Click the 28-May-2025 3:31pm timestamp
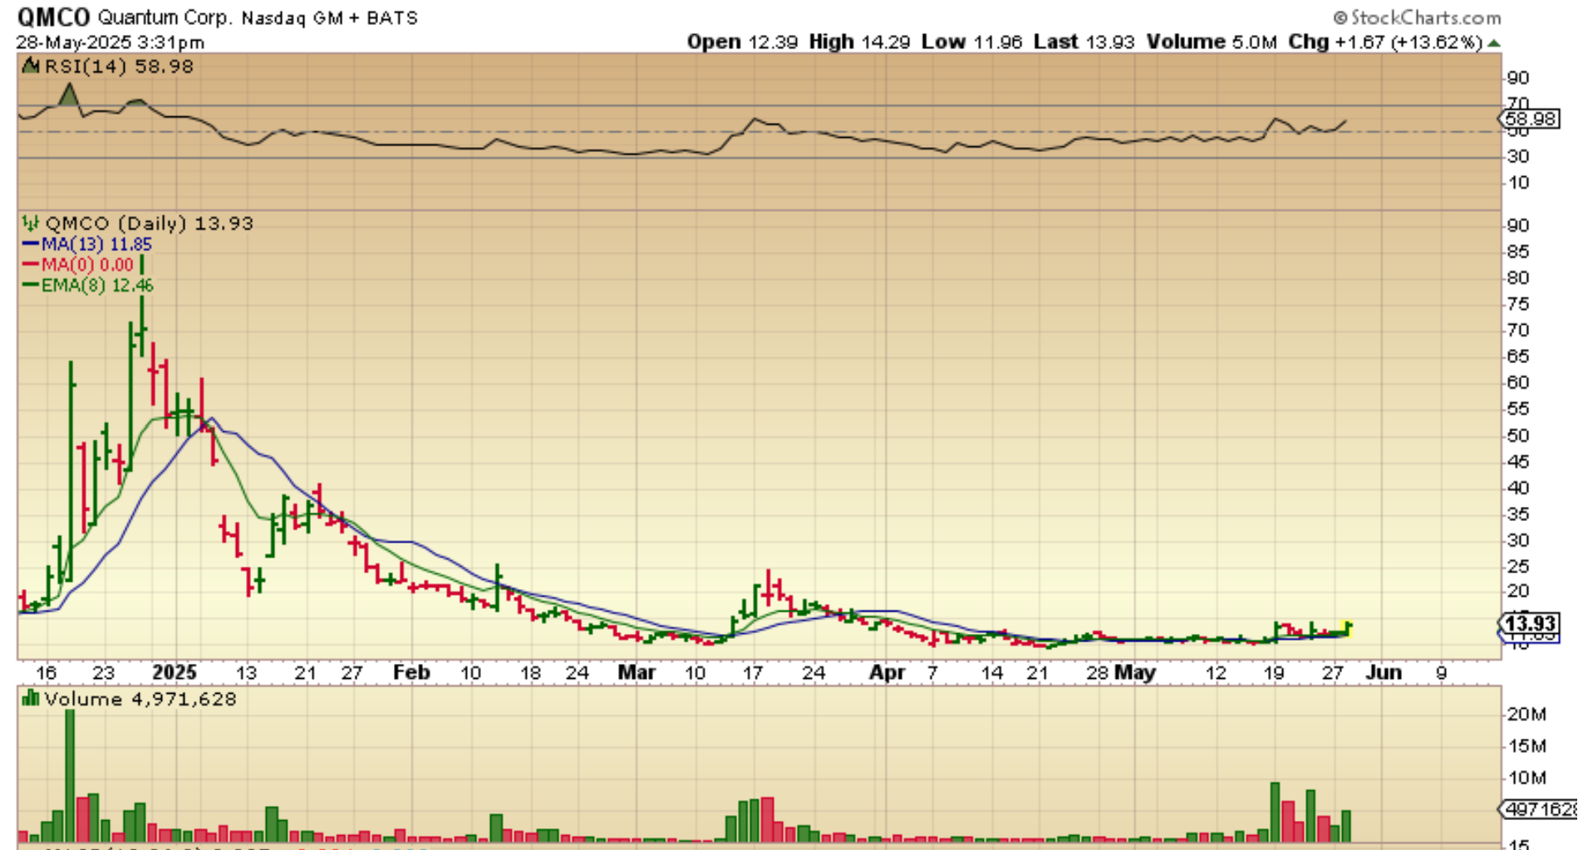The image size is (1583, 850). click(x=111, y=42)
